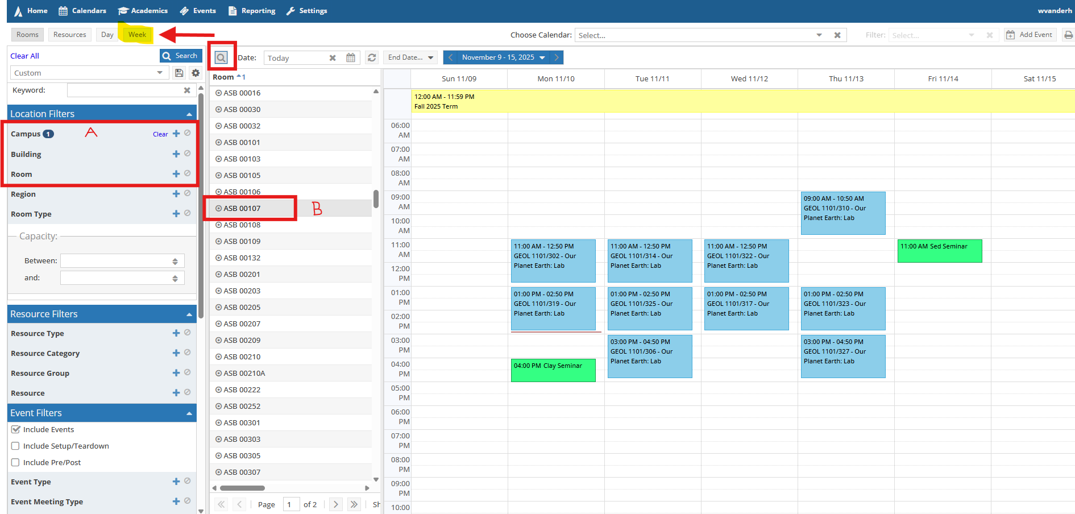Click the calendar date picker icon

click(351, 57)
